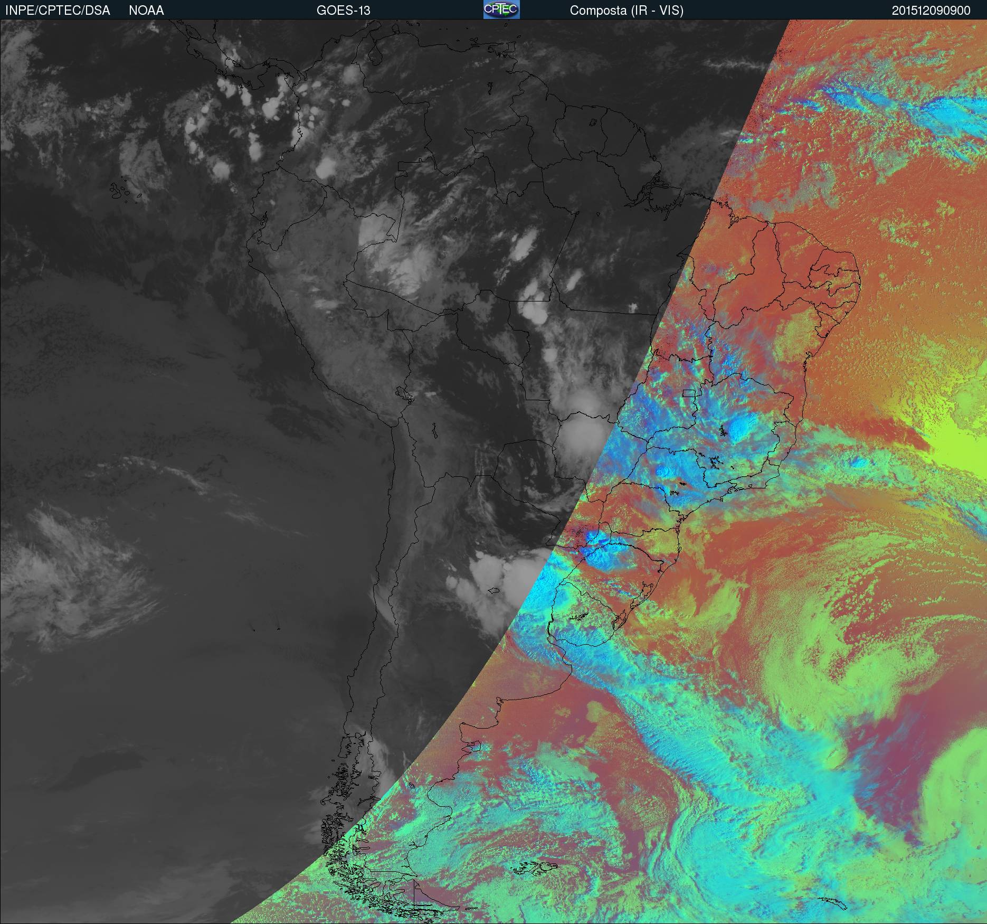Click the Composta (IR - VIS) title

click(627, 11)
